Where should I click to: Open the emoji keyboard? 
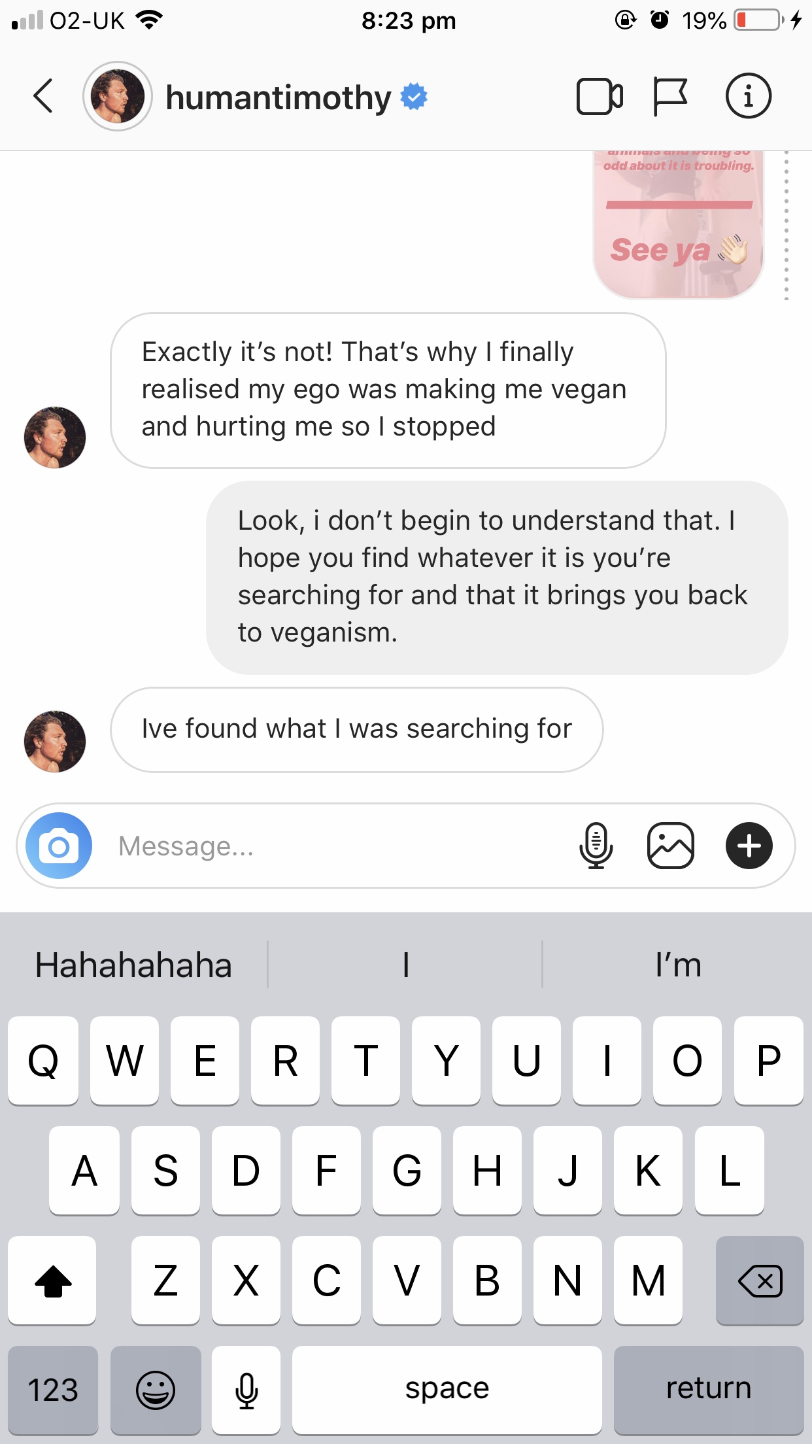[x=156, y=1390]
